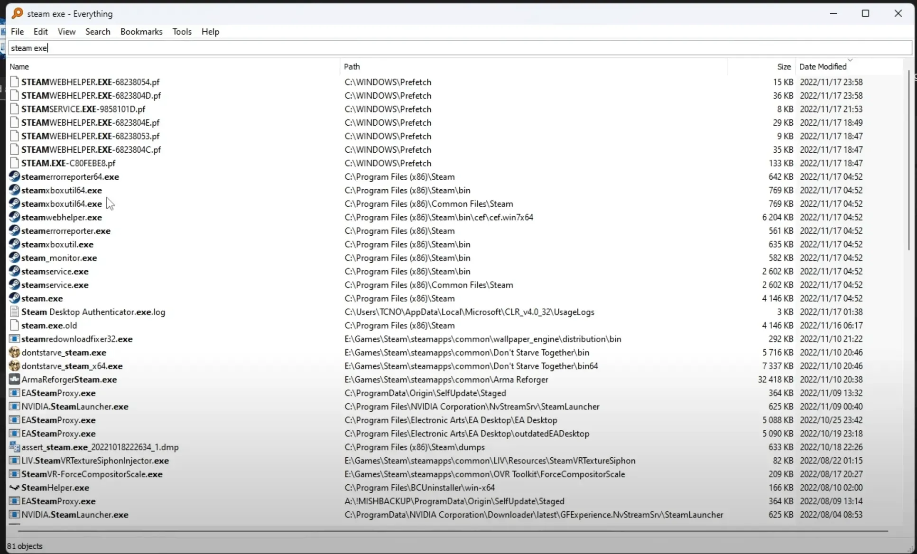Viewport: 917px width, 554px height.
Task: Click the Steam icon beside steamwebhelper.exe
Action: tap(14, 217)
